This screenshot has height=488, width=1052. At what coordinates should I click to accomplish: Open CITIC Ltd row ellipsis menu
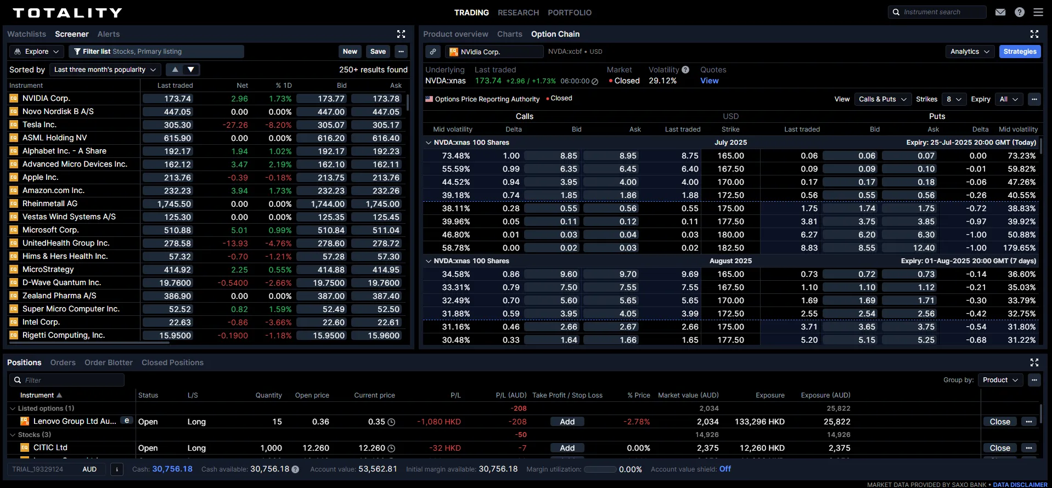click(x=1029, y=448)
